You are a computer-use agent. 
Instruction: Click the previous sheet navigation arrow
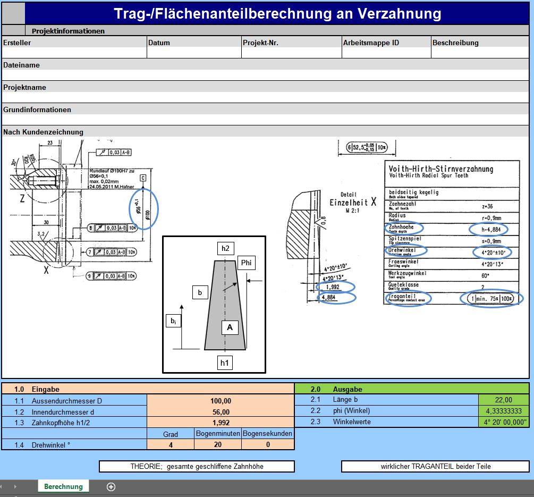pos(5,487)
